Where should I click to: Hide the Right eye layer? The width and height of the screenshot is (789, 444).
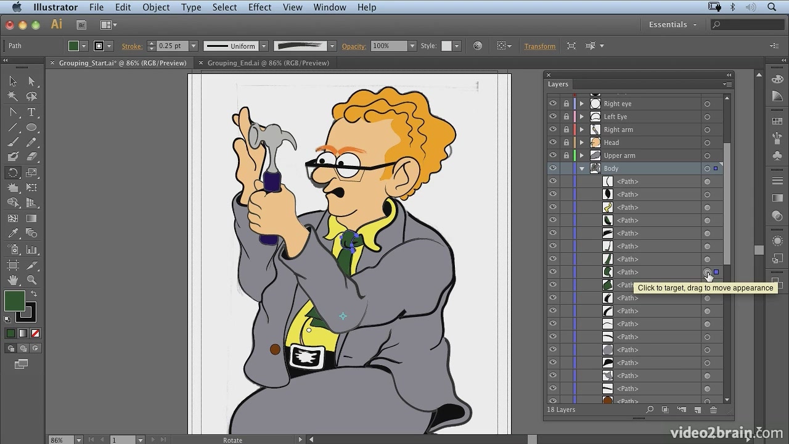pyautogui.click(x=553, y=104)
